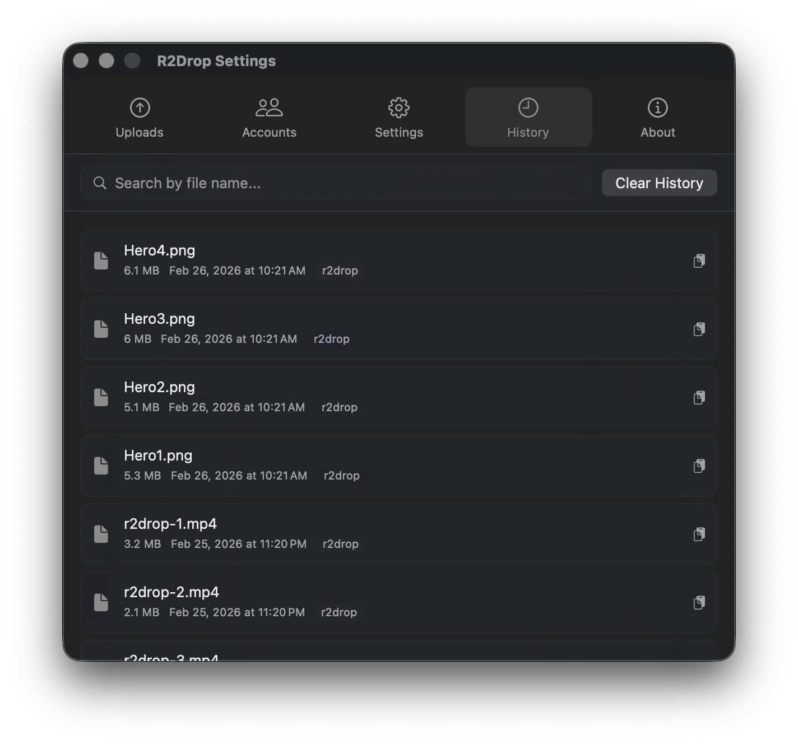Click the r2drop tag on Hero4.png

tap(340, 270)
